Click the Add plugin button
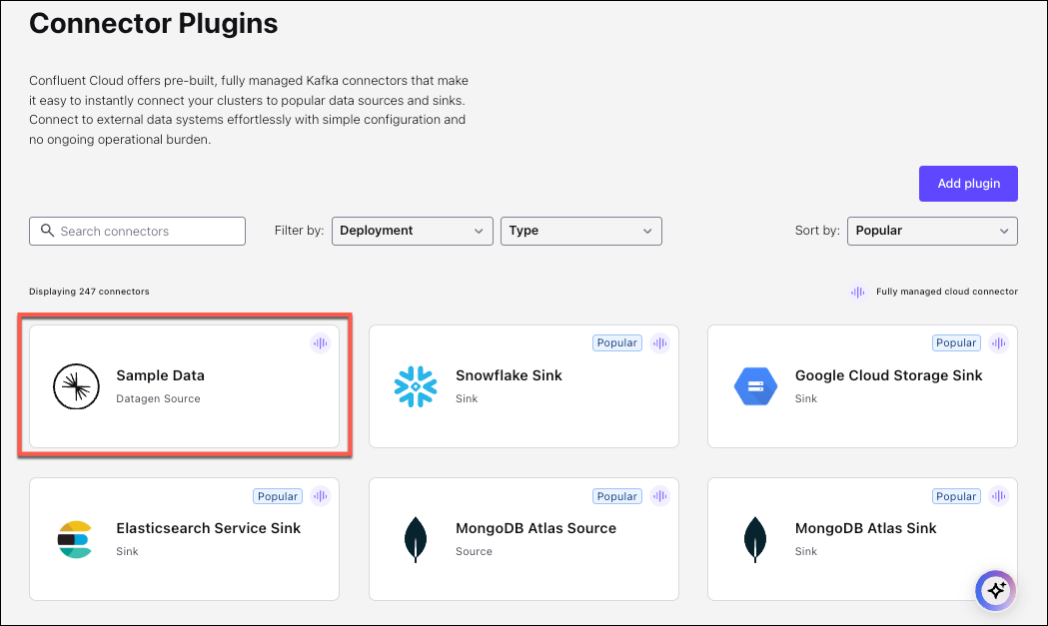Viewport: 1048px width, 626px height. [x=967, y=184]
